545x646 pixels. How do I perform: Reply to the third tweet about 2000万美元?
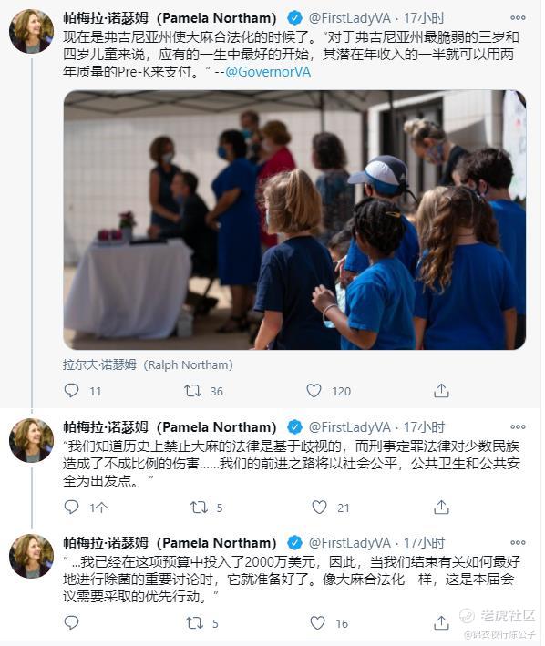point(71,622)
